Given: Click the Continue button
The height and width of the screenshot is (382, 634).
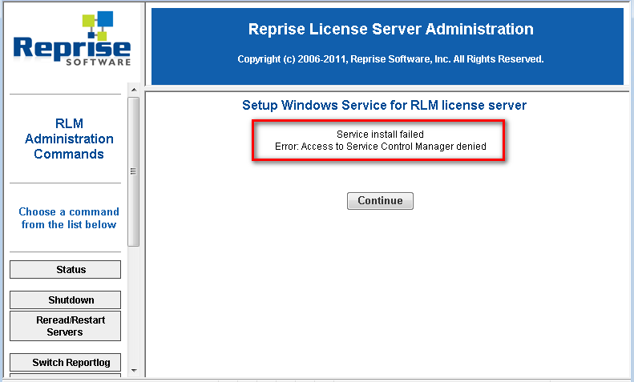Looking at the screenshot, I should tap(380, 201).
